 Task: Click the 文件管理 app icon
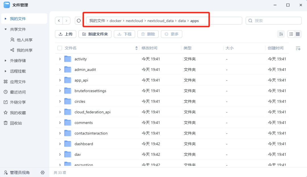[7, 5]
